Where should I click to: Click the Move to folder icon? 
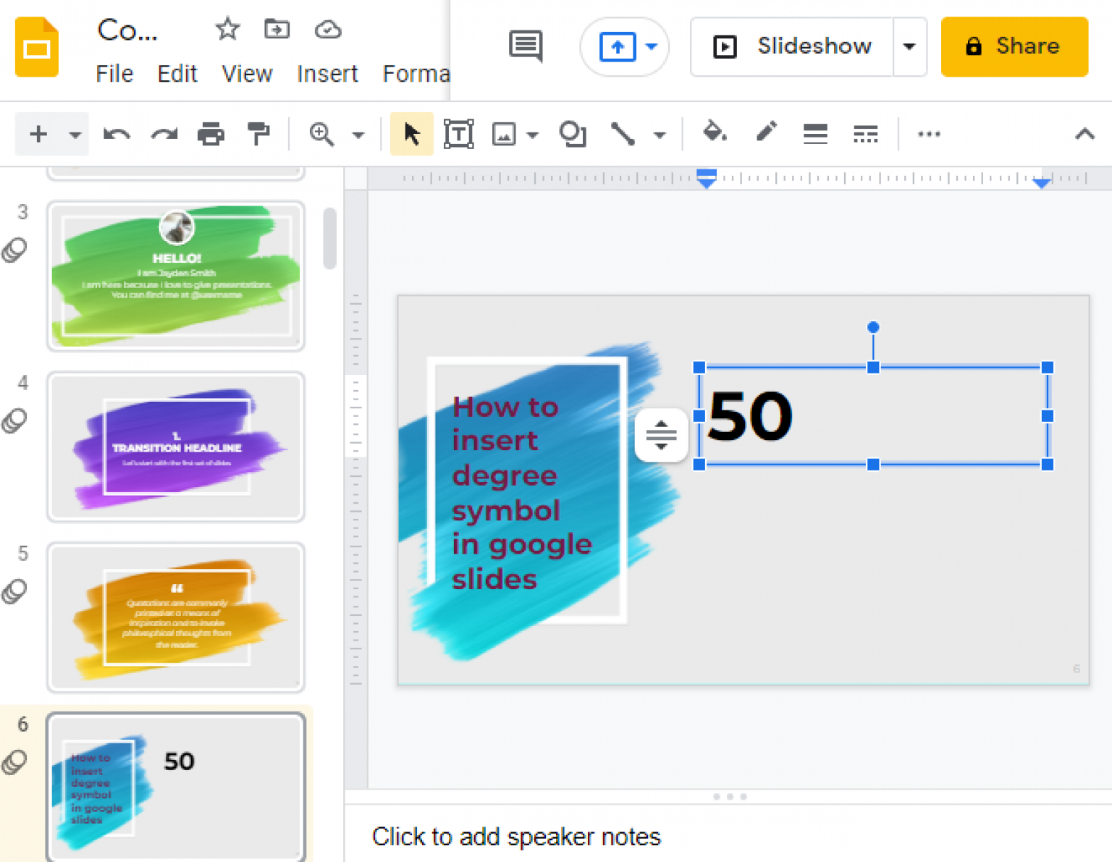pyautogui.click(x=277, y=29)
